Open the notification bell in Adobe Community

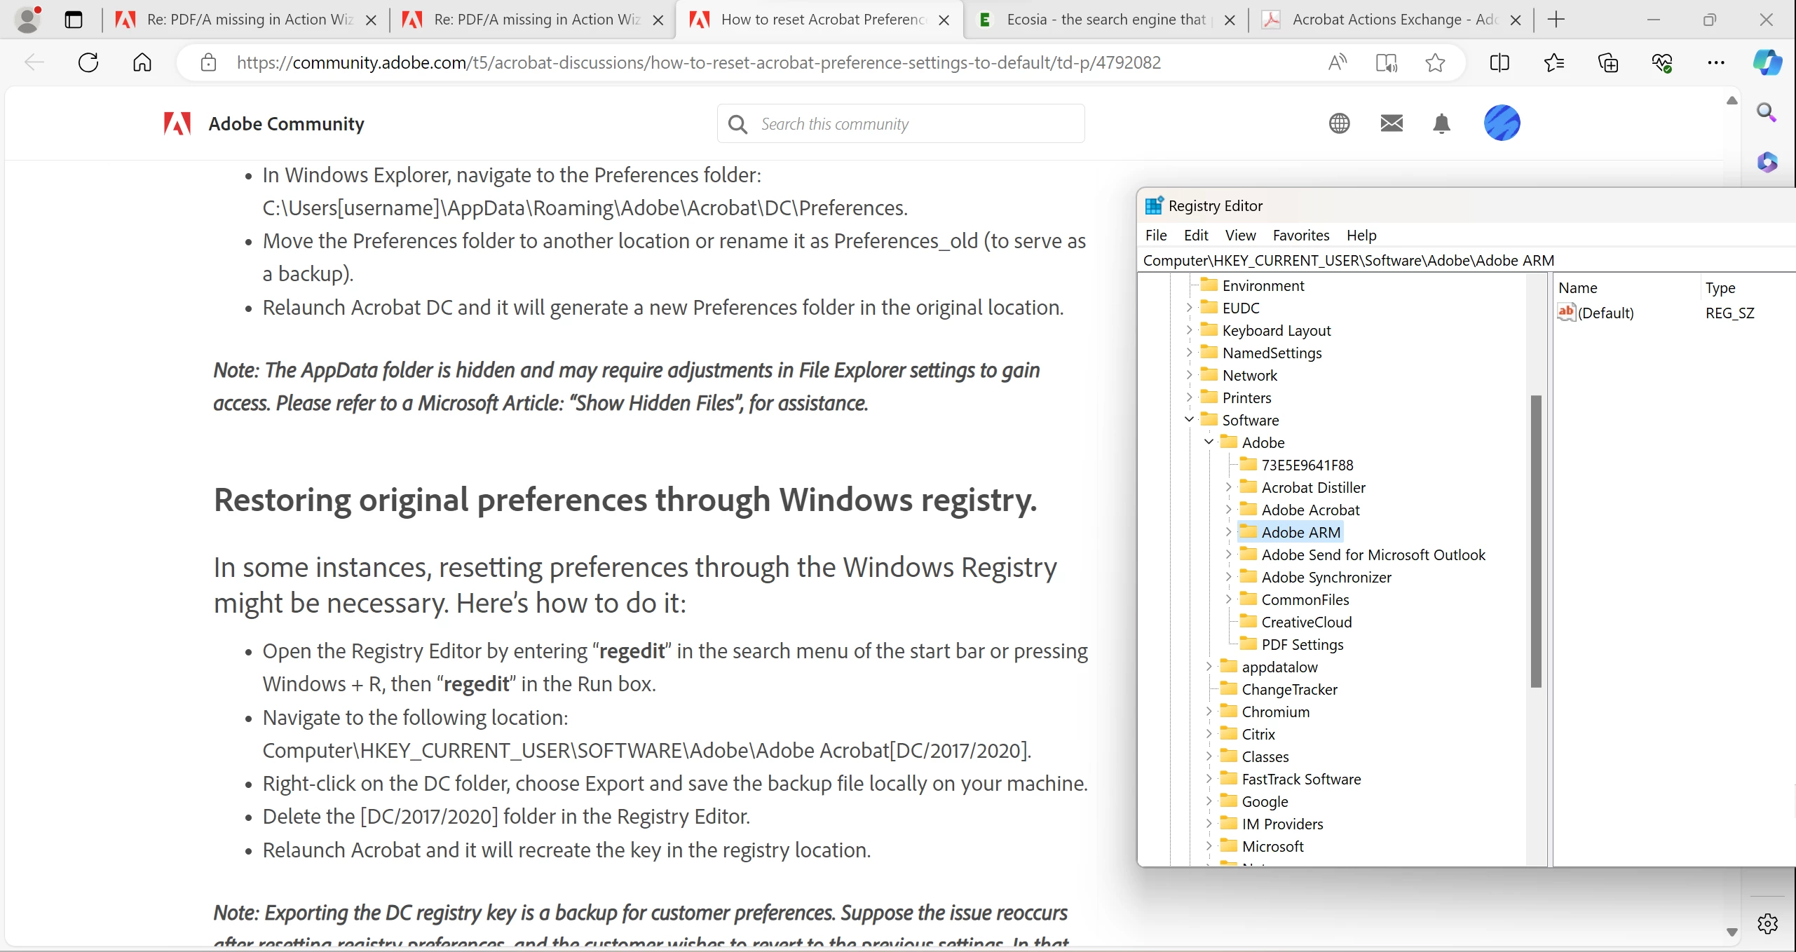click(1441, 123)
